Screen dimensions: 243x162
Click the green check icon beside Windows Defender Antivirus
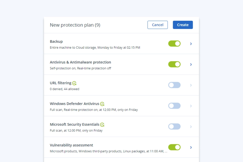click(102, 104)
